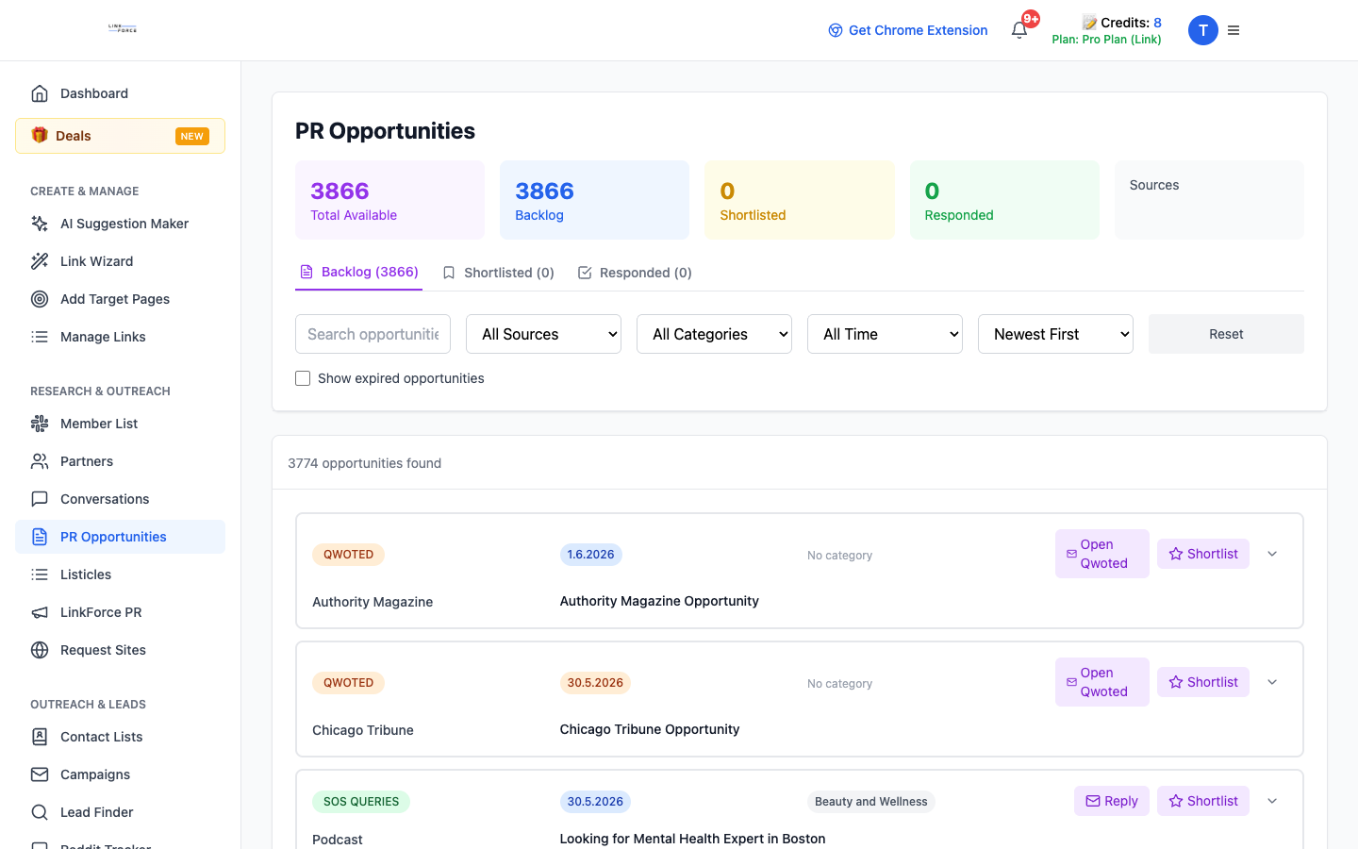This screenshot has height=849, width=1358.
Task: Click the Reset filters button
Action: coord(1226,334)
